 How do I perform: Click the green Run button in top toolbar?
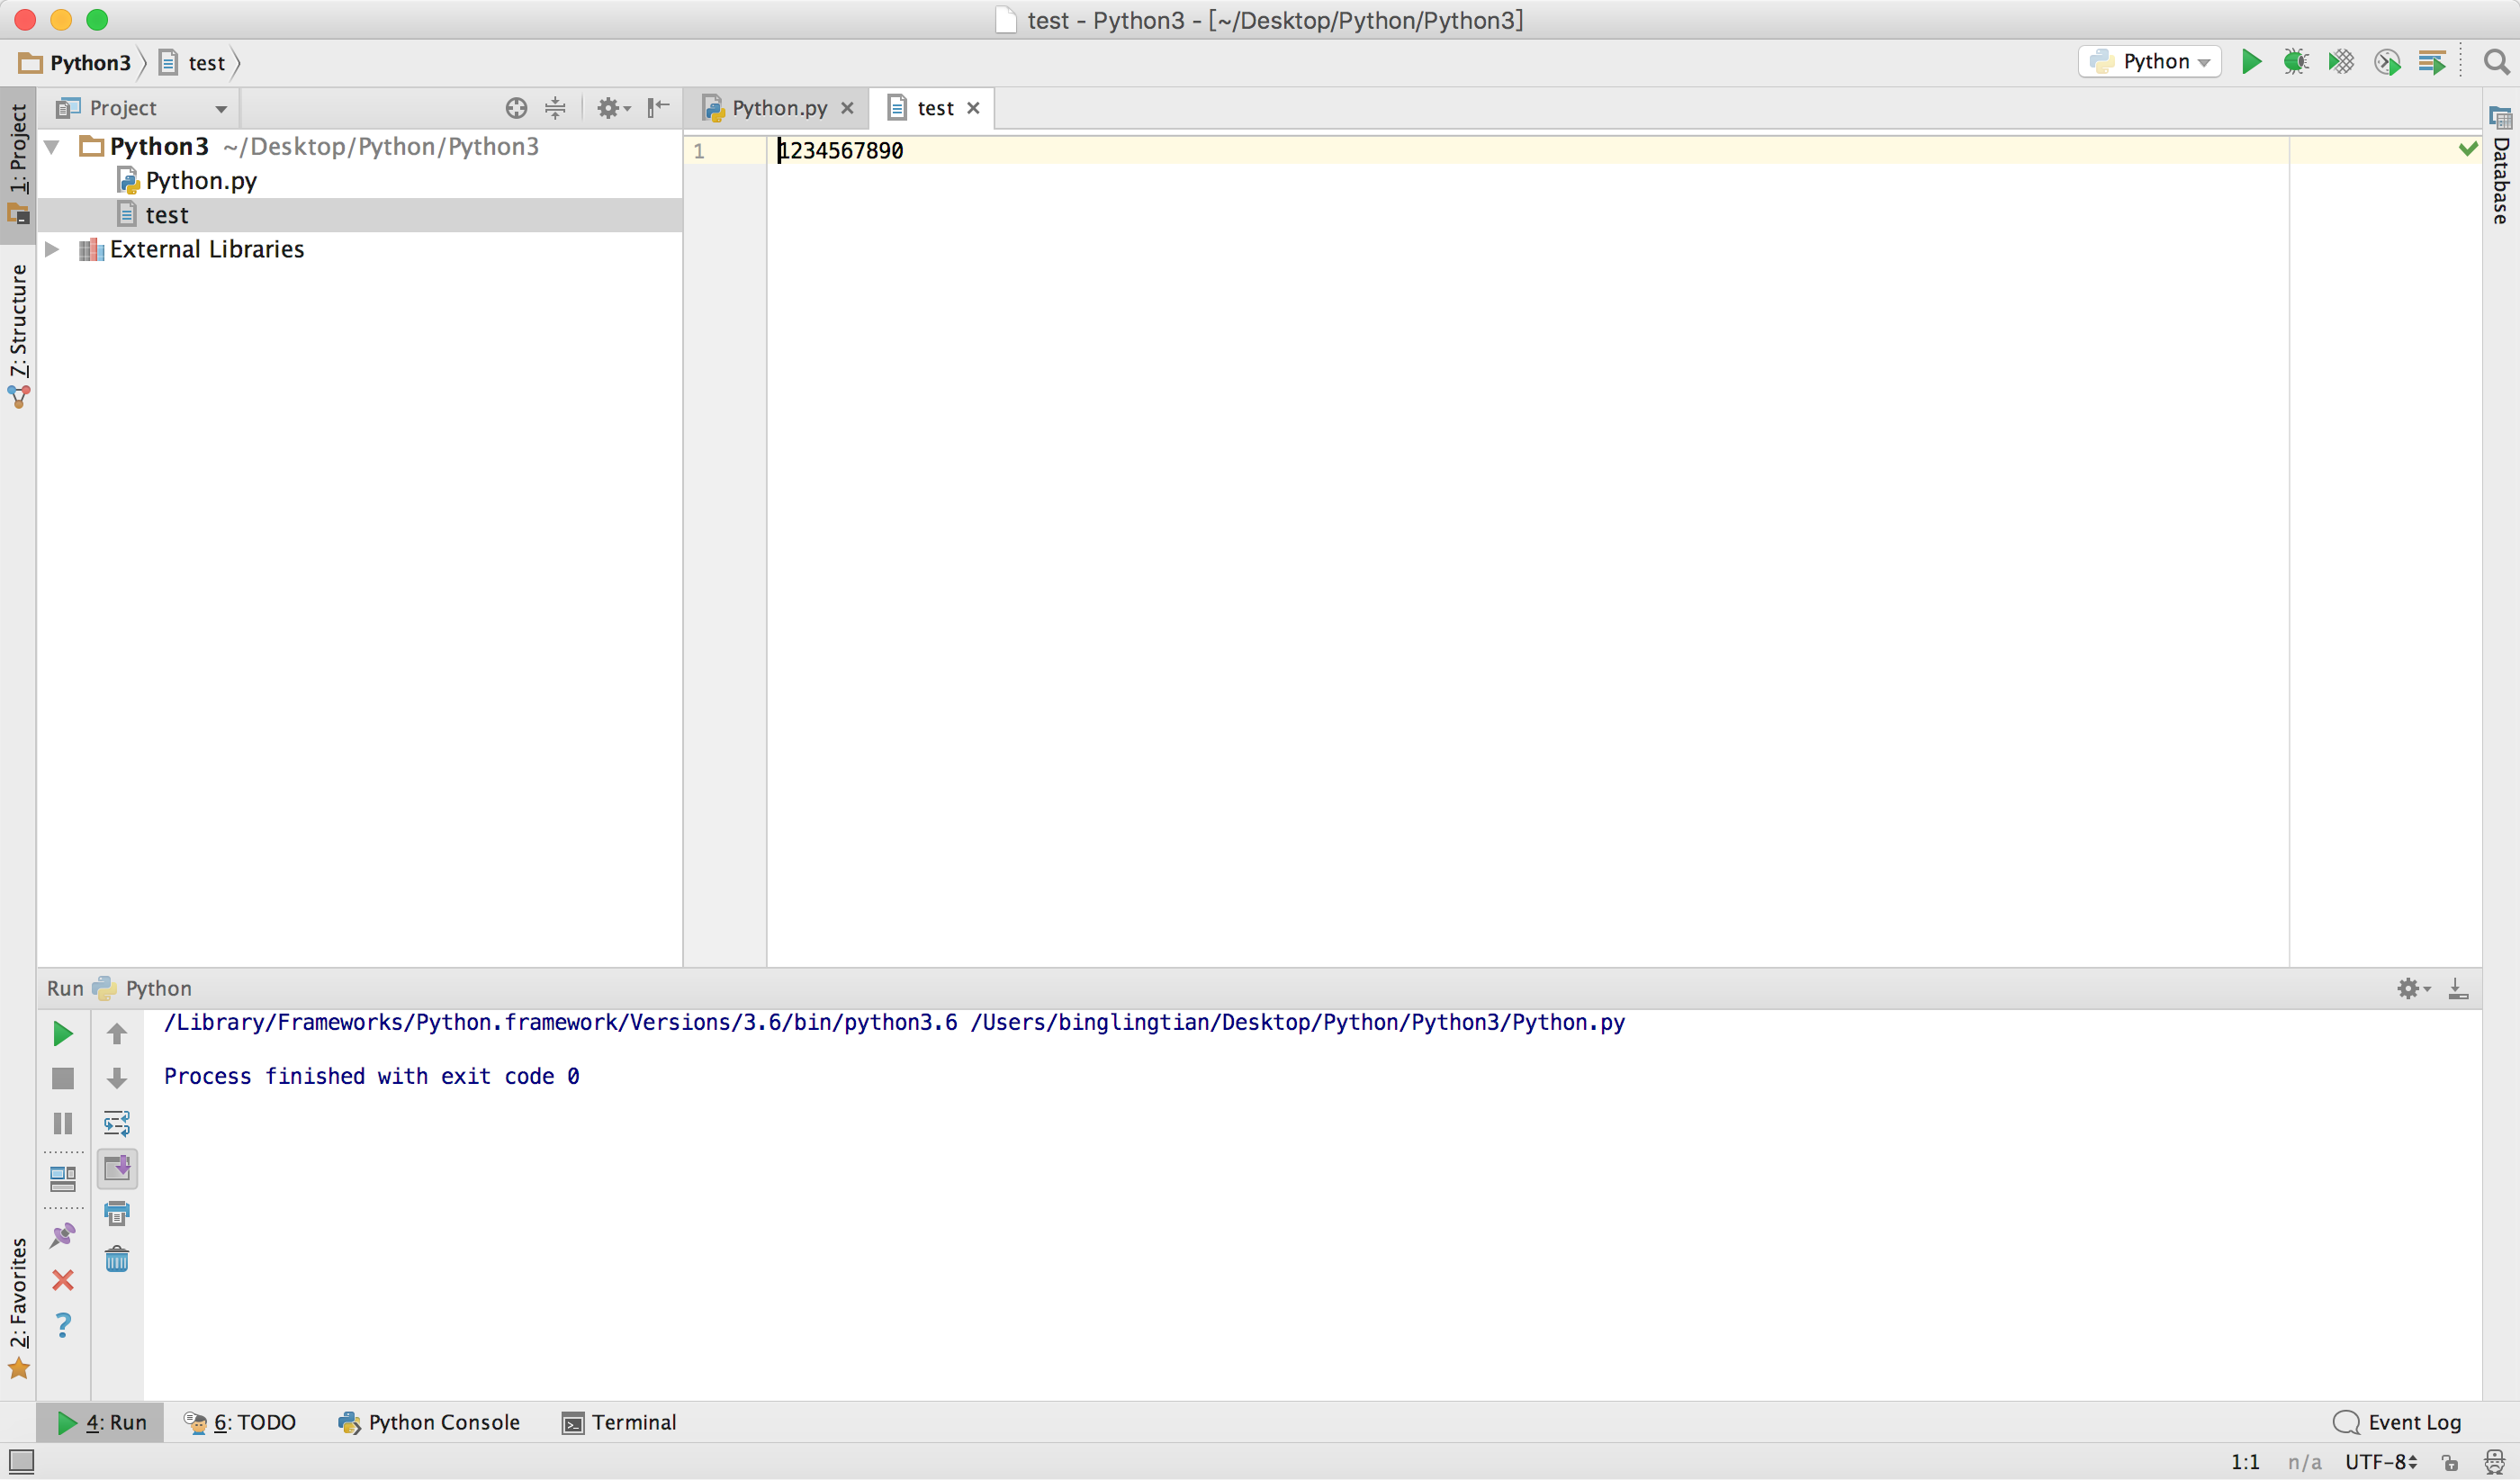[x=2251, y=62]
